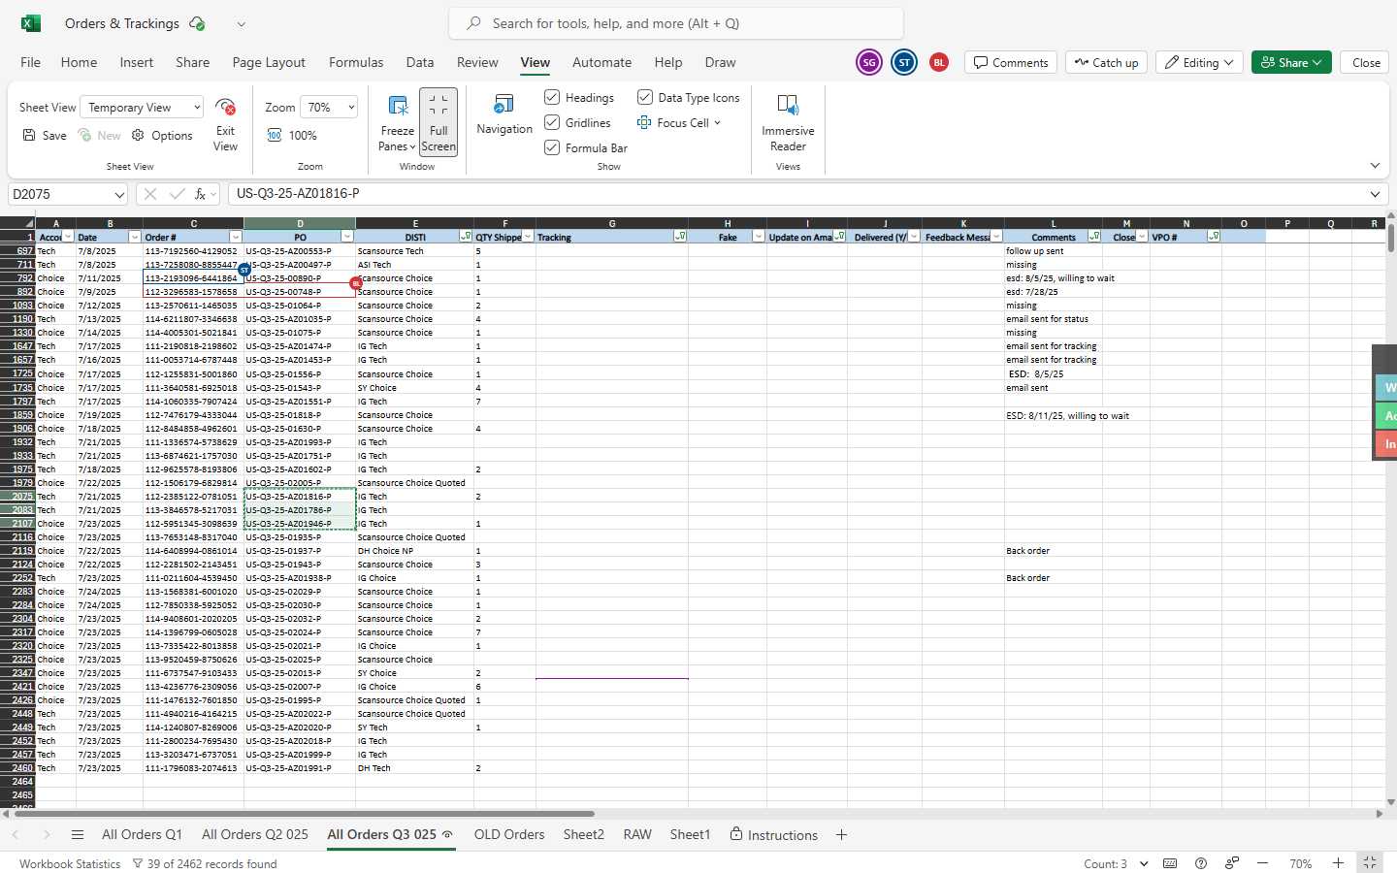Open the Date column filter dropdown
This screenshot has width=1397, height=873.
click(135, 237)
